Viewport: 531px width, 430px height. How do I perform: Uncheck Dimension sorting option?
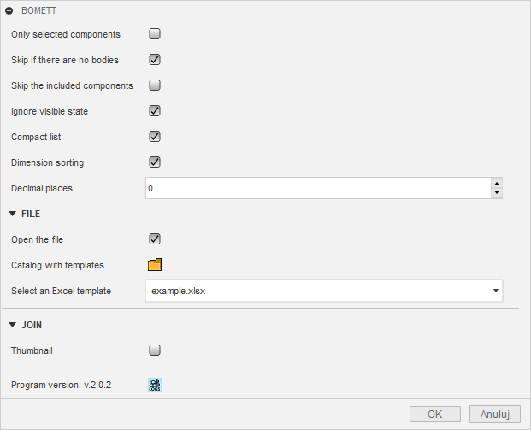pyautogui.click(x=155, y=162)
